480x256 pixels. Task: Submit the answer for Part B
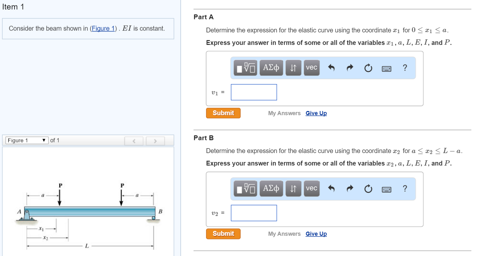tap(223, 234)
